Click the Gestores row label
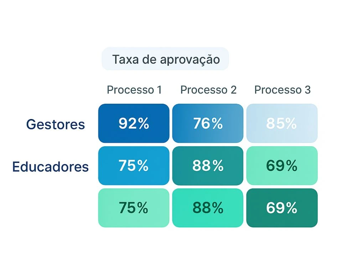The height and width of the screenshot is (278, 342). 56,124
